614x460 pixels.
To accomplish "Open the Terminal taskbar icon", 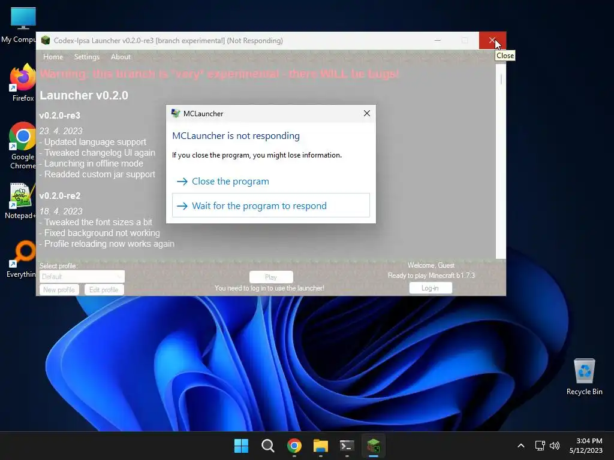I will point(347,446).
